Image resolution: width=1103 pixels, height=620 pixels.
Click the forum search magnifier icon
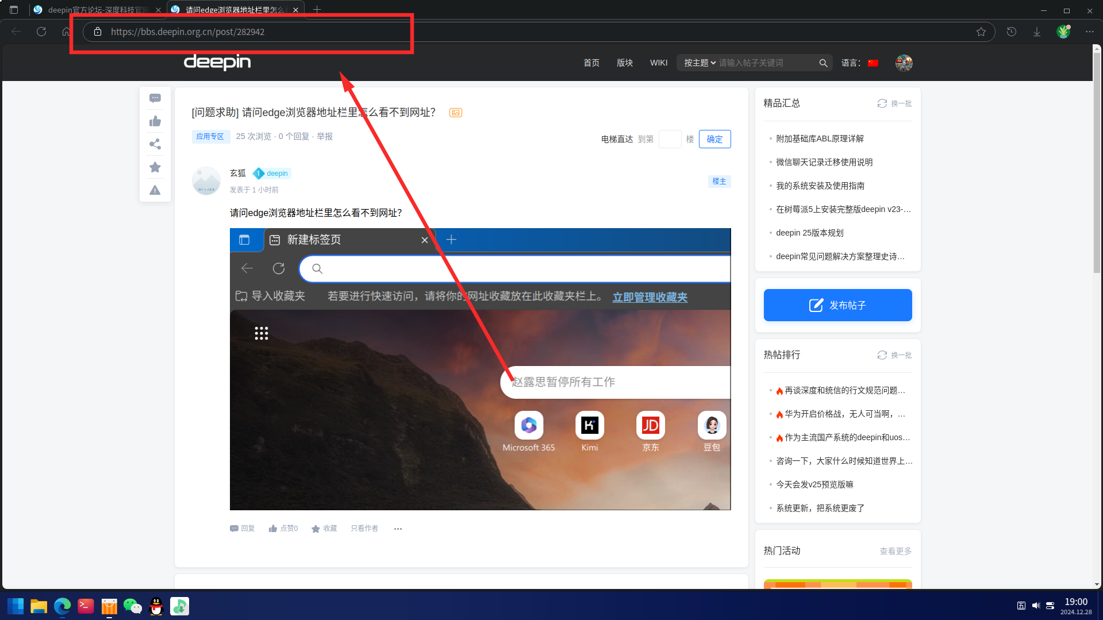[823, 63]
